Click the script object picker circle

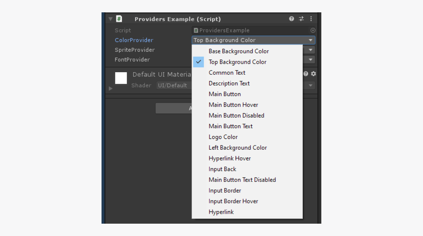313,31
